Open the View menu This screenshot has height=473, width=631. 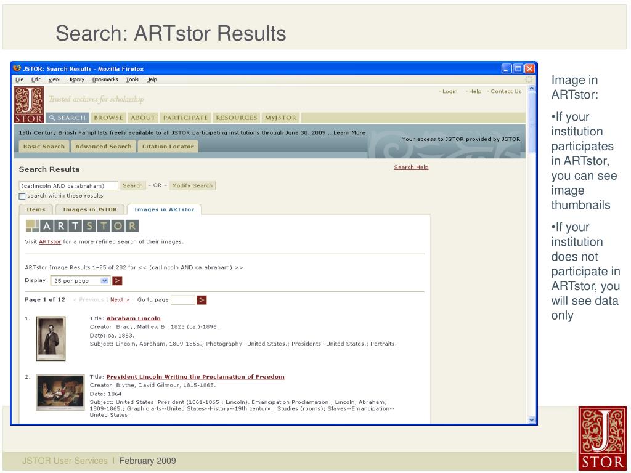click(54, 79)
